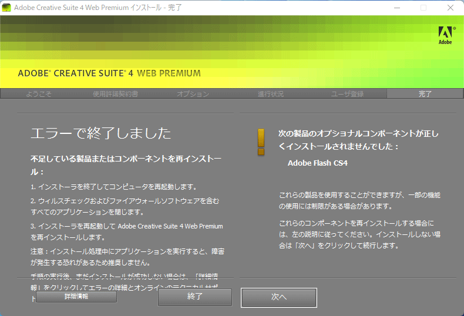Viewport: 464px width, 316px height.
Task: Click step 2 ウィルスチェック instruction text
Action: [x=125, y=207]
